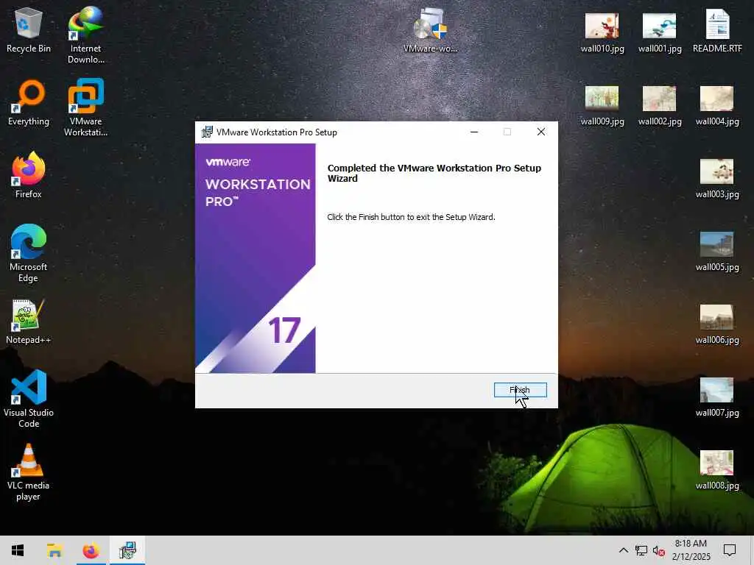Select the VMware-wo... installer file on desktop
Viewport: 754px width, 565px height.
tap(430, 30)
